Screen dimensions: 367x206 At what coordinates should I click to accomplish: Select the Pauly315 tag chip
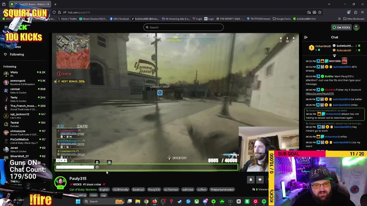154,190
